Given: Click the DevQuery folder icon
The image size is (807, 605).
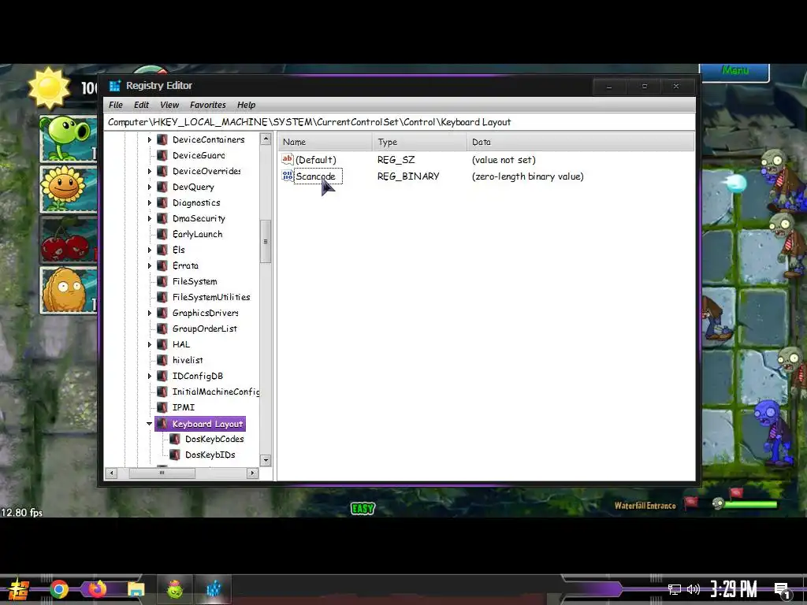Looking at the screenshot, I should [x=162, y=187].
